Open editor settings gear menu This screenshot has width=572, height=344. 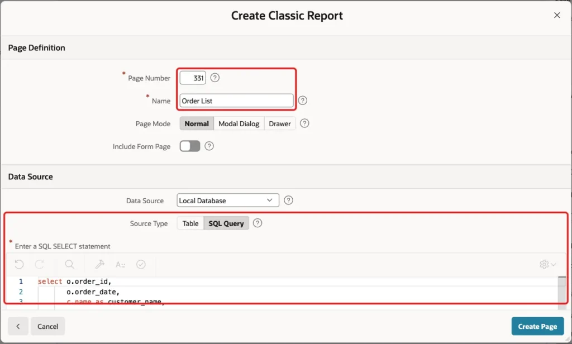[547, 264]
